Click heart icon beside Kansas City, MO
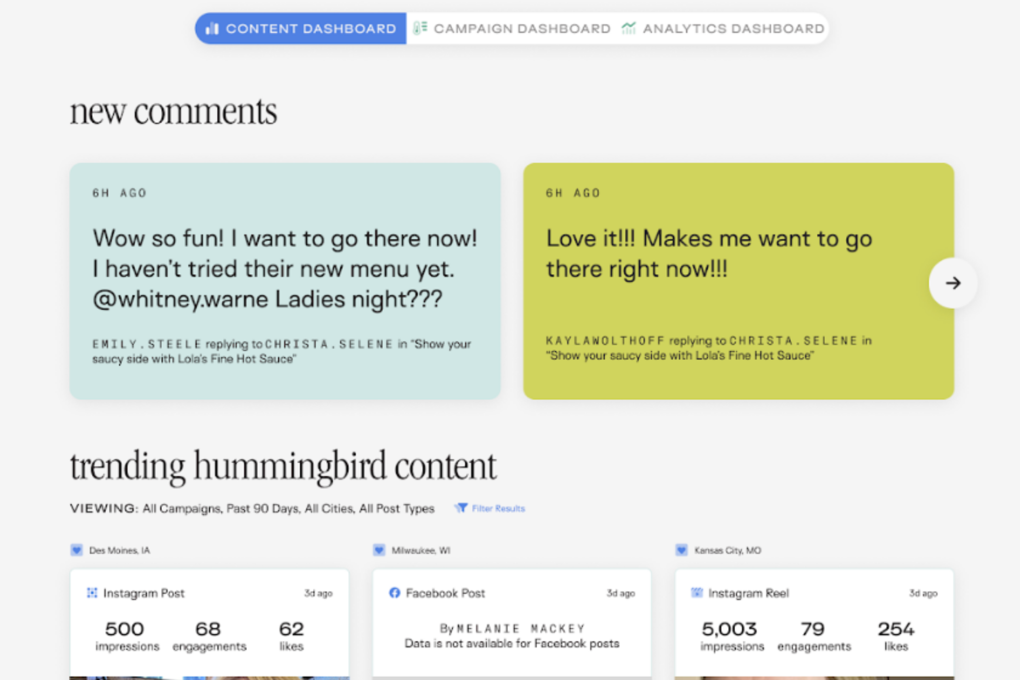Image resolution: width=1020 pixels, height=680 pixels. [x=681, y=550]
